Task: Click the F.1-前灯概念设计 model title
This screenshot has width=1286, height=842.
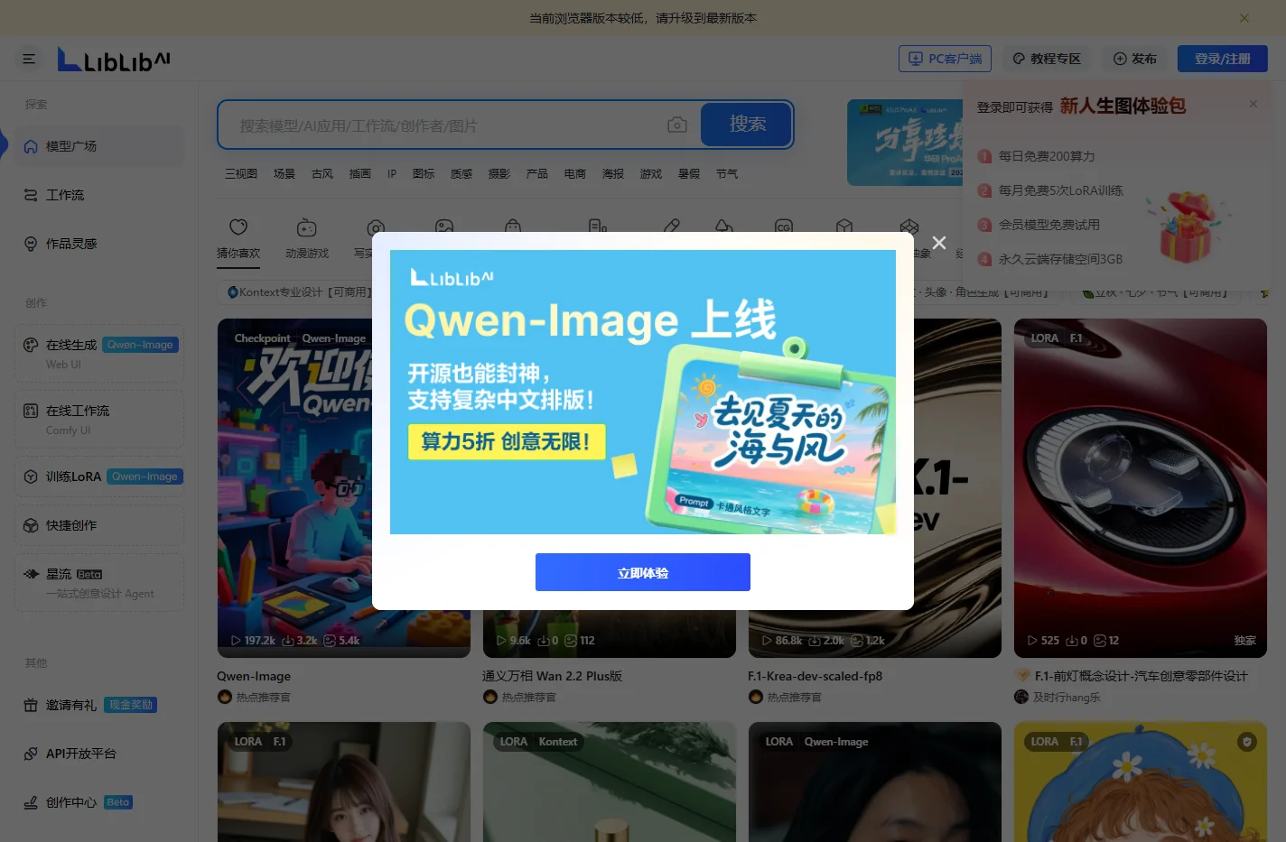Action: coord(1142,676)
